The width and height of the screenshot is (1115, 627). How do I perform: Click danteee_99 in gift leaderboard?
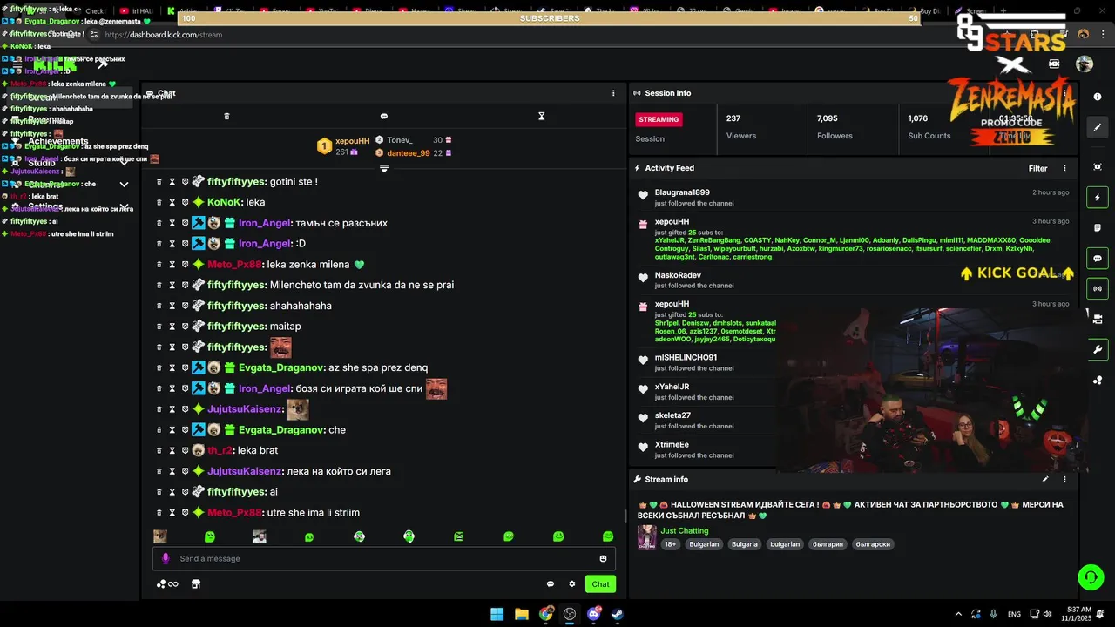coord(409,153)
